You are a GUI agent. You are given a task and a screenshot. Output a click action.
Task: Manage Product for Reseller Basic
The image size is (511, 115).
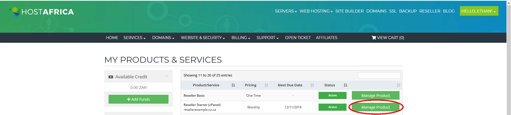pyautogui.click(x=376, y=95)
